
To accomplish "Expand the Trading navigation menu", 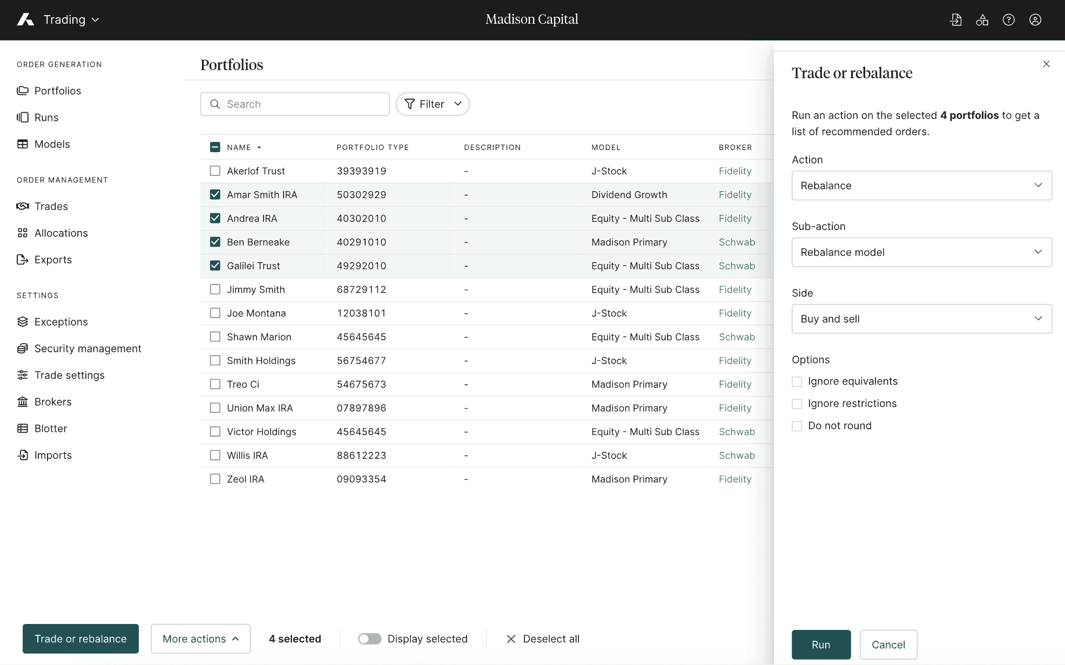I will pos(70,19).
